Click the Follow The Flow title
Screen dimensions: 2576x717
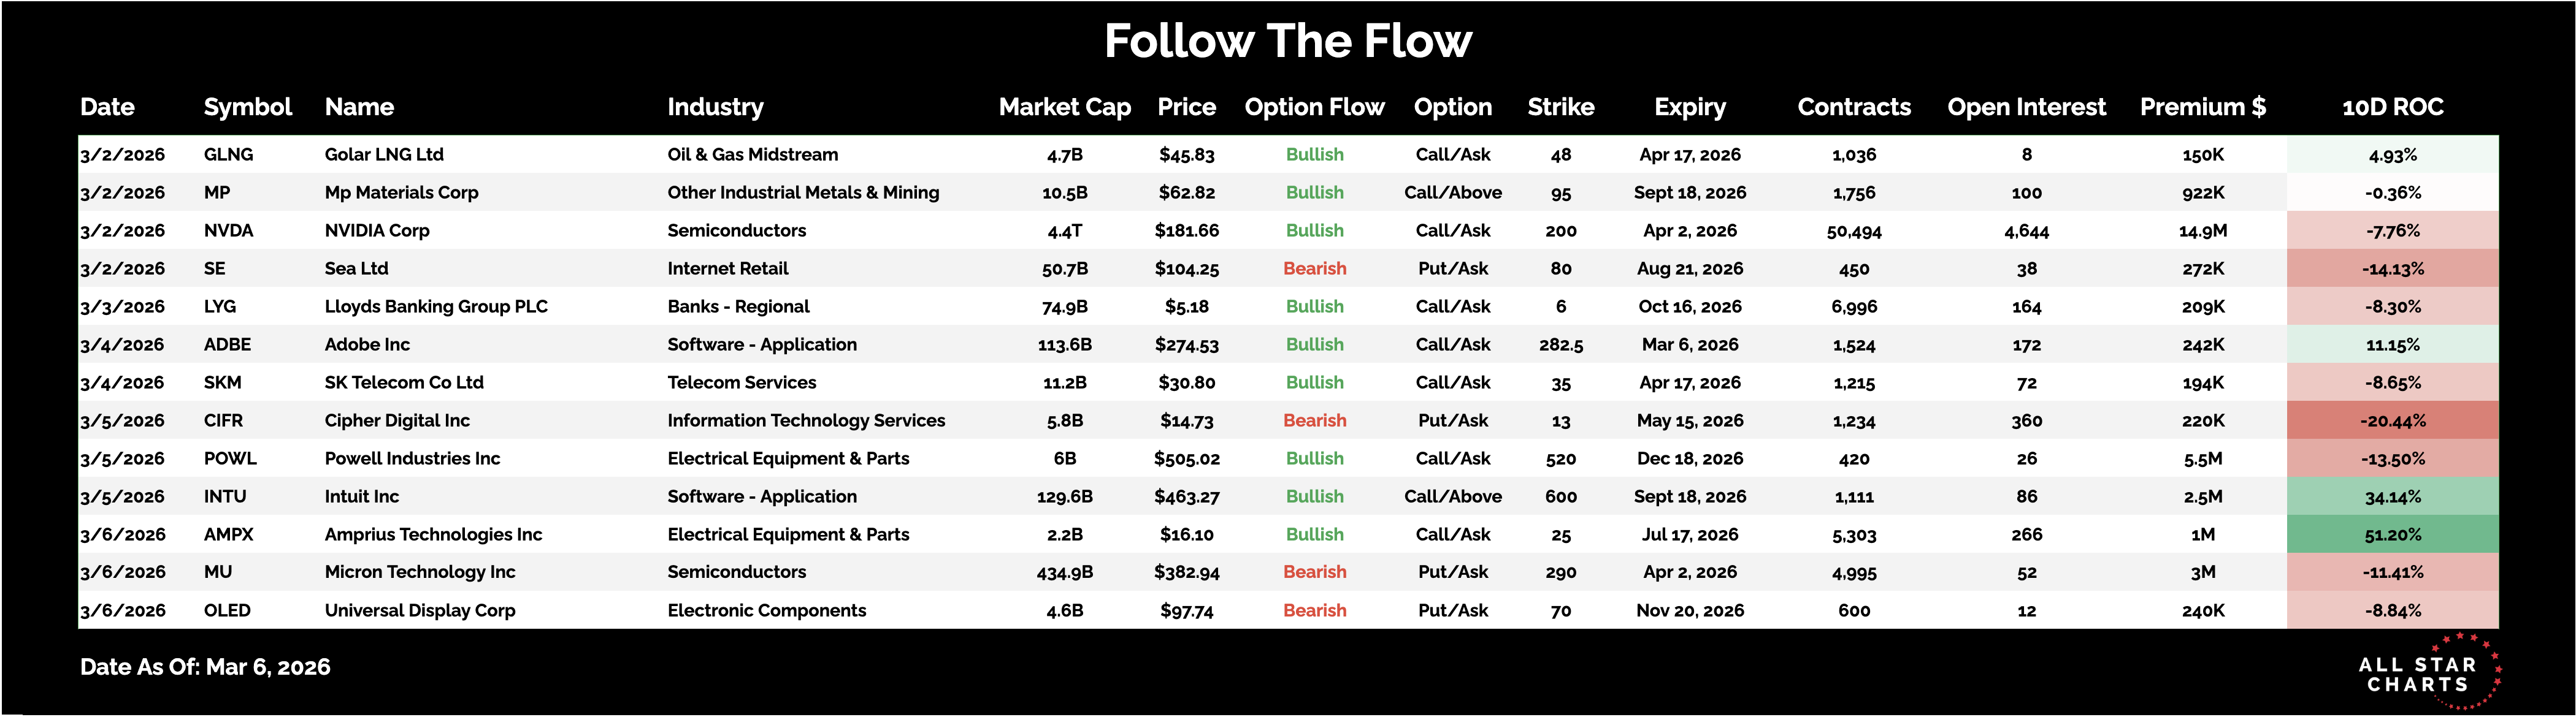pos(1287,41)
